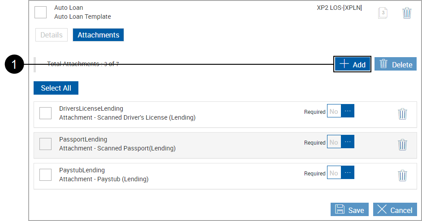The height and width of the screenshot is (221, 422).
Task: Delete the PassportLending attachment row
Action: tap(402, 145)
